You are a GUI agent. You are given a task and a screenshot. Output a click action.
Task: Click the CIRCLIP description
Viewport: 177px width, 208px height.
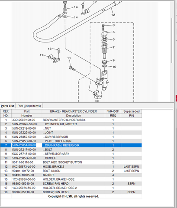[50, 158]
